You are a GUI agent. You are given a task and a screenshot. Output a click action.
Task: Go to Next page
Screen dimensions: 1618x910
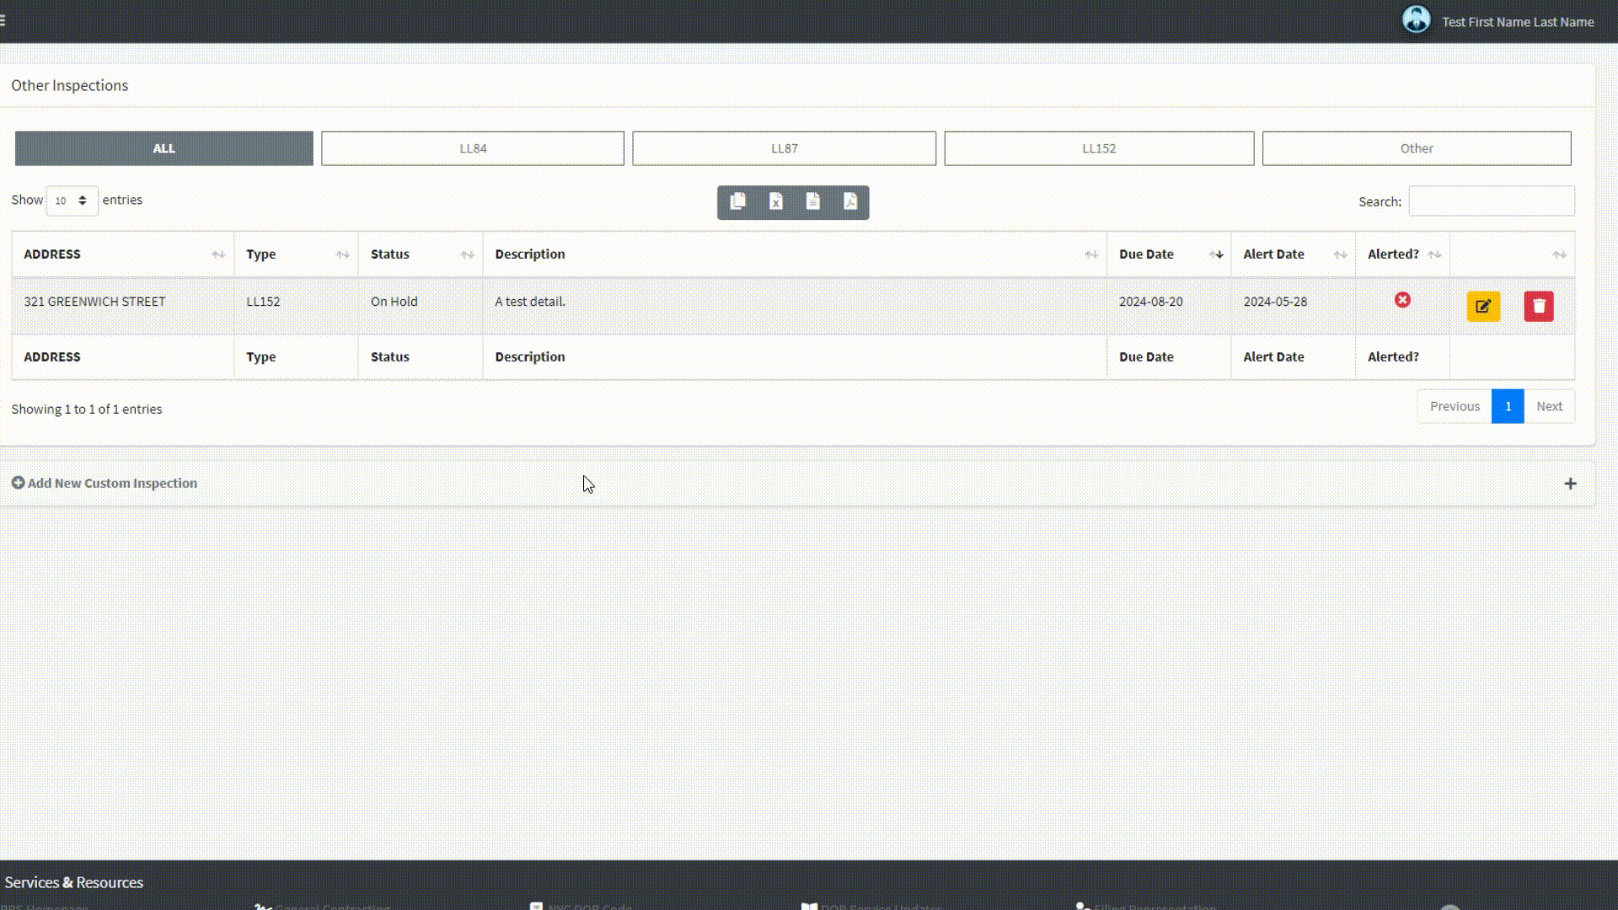1549,406
